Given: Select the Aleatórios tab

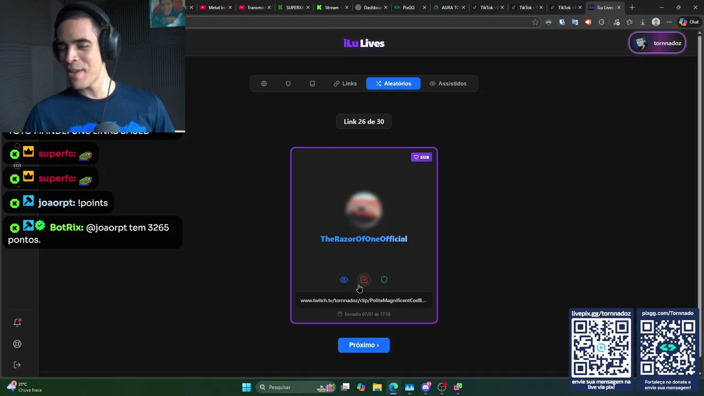Looking at the screenshot, I should pos(393,84).
